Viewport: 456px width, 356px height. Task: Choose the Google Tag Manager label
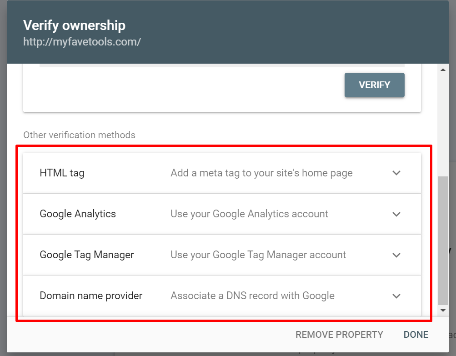click(x=87, y=255)
